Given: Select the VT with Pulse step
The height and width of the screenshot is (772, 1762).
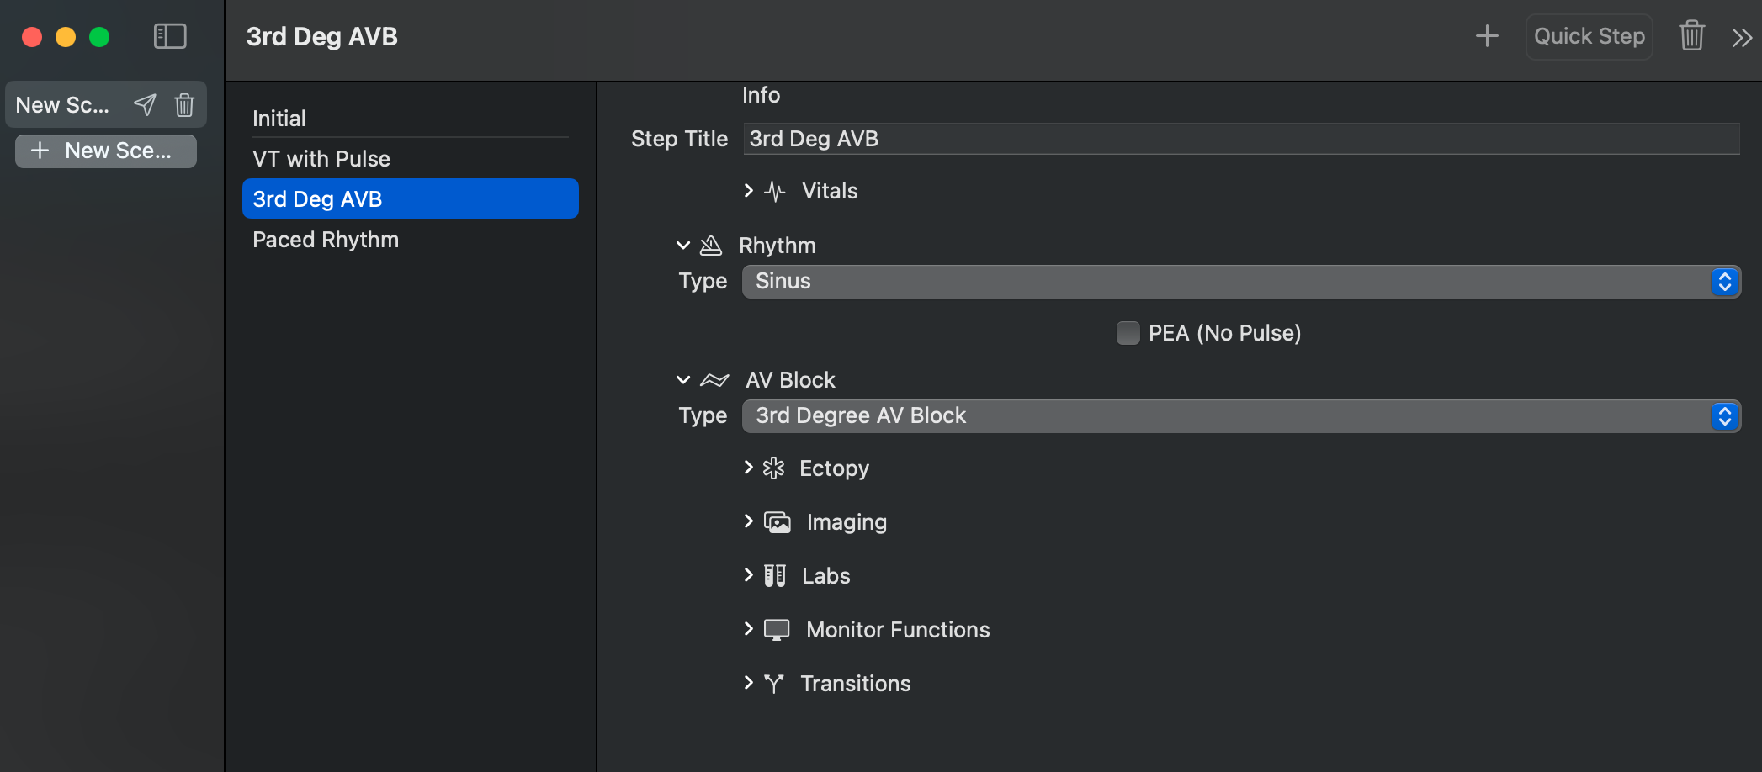Looking at the screenshot, I should [x=321, y=159].
